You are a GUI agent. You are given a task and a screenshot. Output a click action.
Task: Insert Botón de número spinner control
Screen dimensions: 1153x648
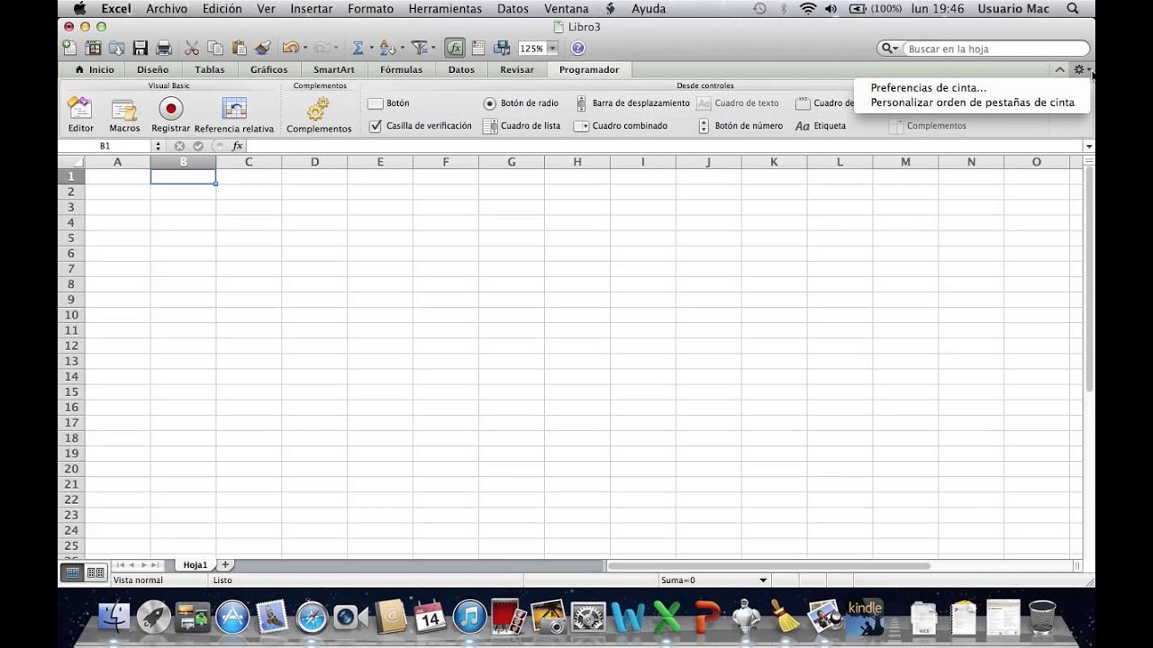click(x=740, y=126)
